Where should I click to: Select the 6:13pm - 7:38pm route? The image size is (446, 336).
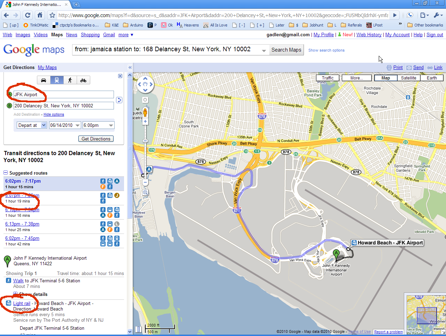64,227
